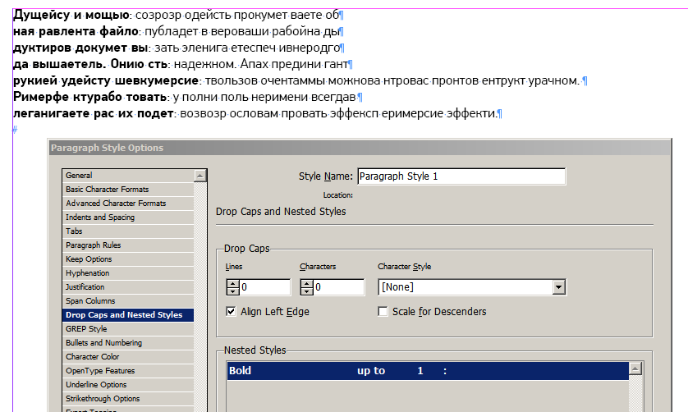Screen dimensions: 688x412
Task: Select the Tabs category
Action: coord(74,231)
